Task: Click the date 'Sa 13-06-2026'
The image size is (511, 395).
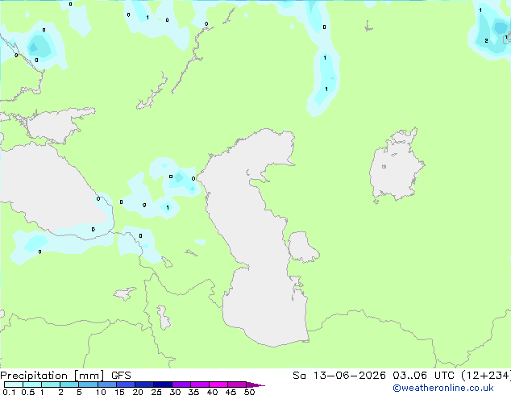Action: [339, 376]
